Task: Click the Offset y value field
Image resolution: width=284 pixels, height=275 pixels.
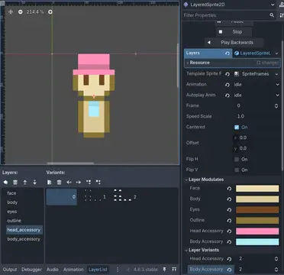Action: (x=257, y=148)
